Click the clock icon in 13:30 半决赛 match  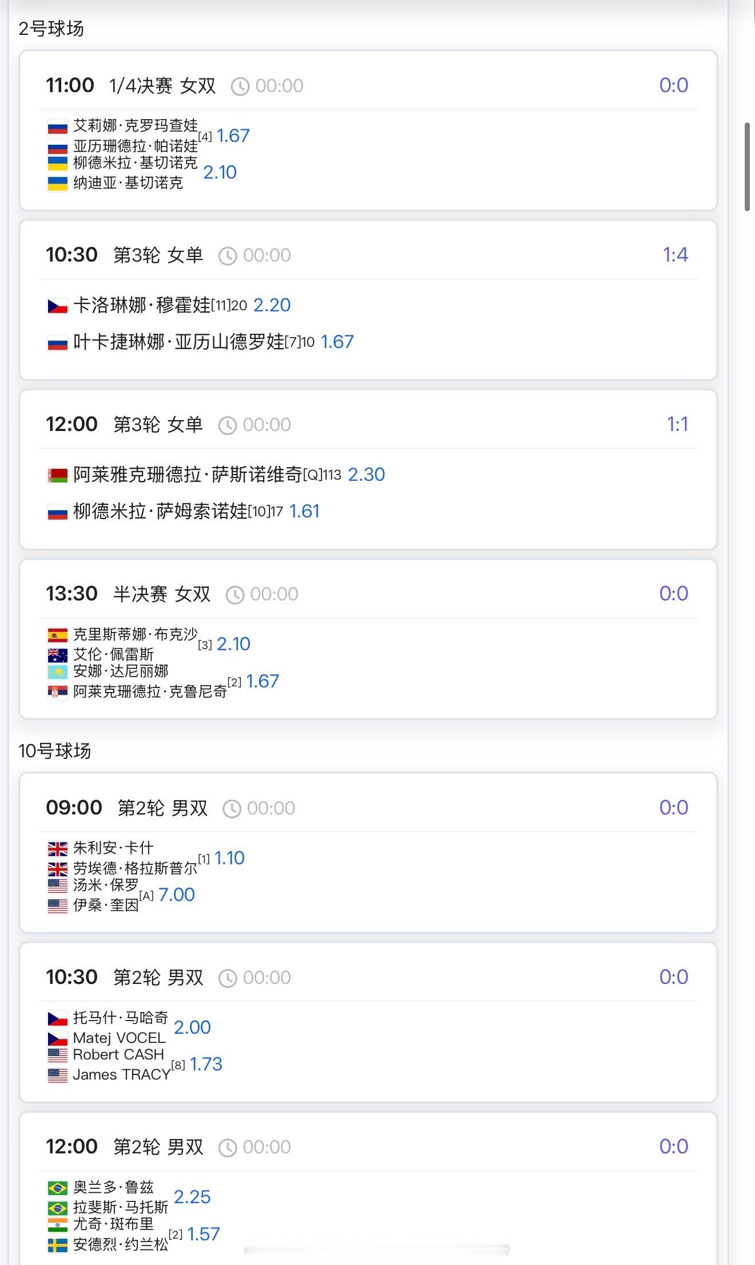click(235, 595)
